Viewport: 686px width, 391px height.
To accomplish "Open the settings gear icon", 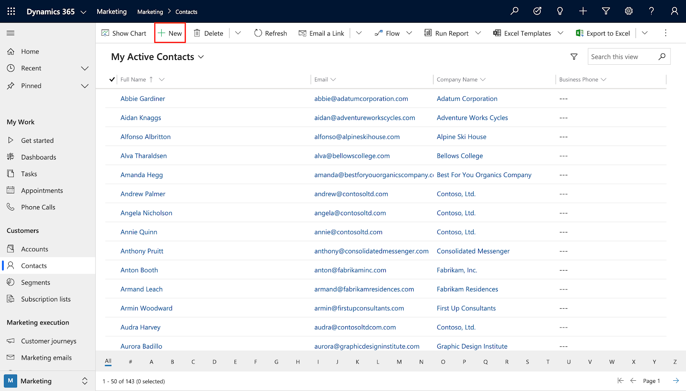I will 629,11.
